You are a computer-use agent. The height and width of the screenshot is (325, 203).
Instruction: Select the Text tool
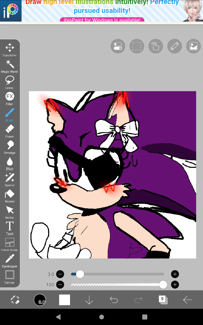(x=10, y=229)
